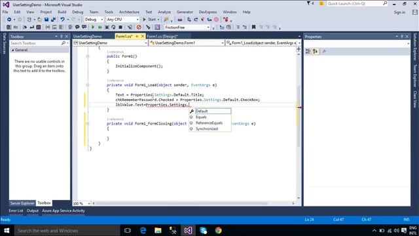Open File Explorer from the taskbar
419x236 pixels.
pos(158,230)
